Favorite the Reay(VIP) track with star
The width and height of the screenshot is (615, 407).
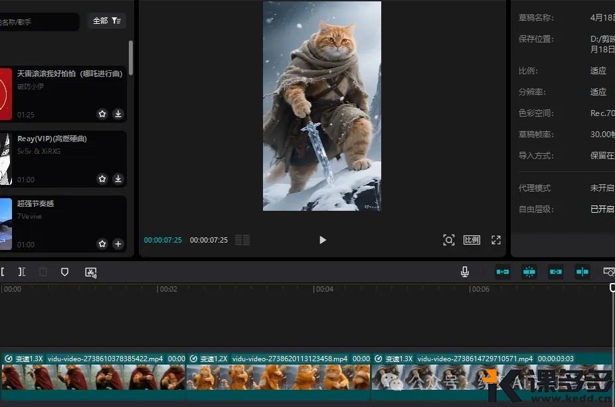pos(102,179)
